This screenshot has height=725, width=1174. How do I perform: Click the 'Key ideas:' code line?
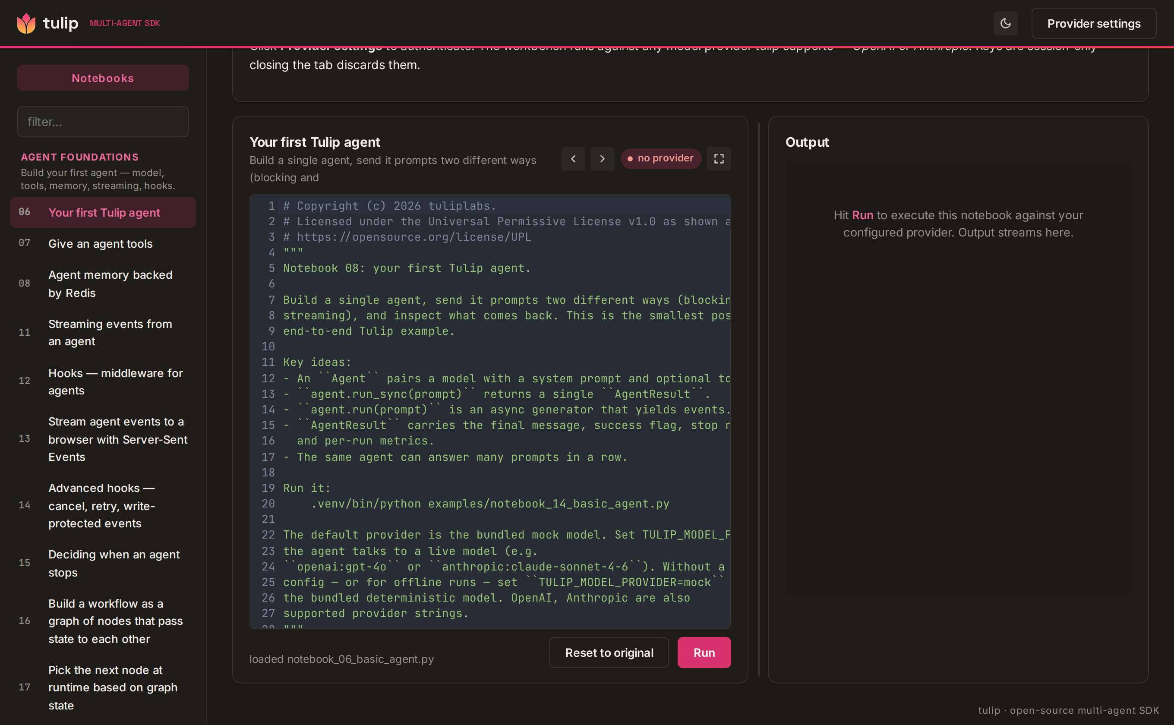(x=317, y=362)
